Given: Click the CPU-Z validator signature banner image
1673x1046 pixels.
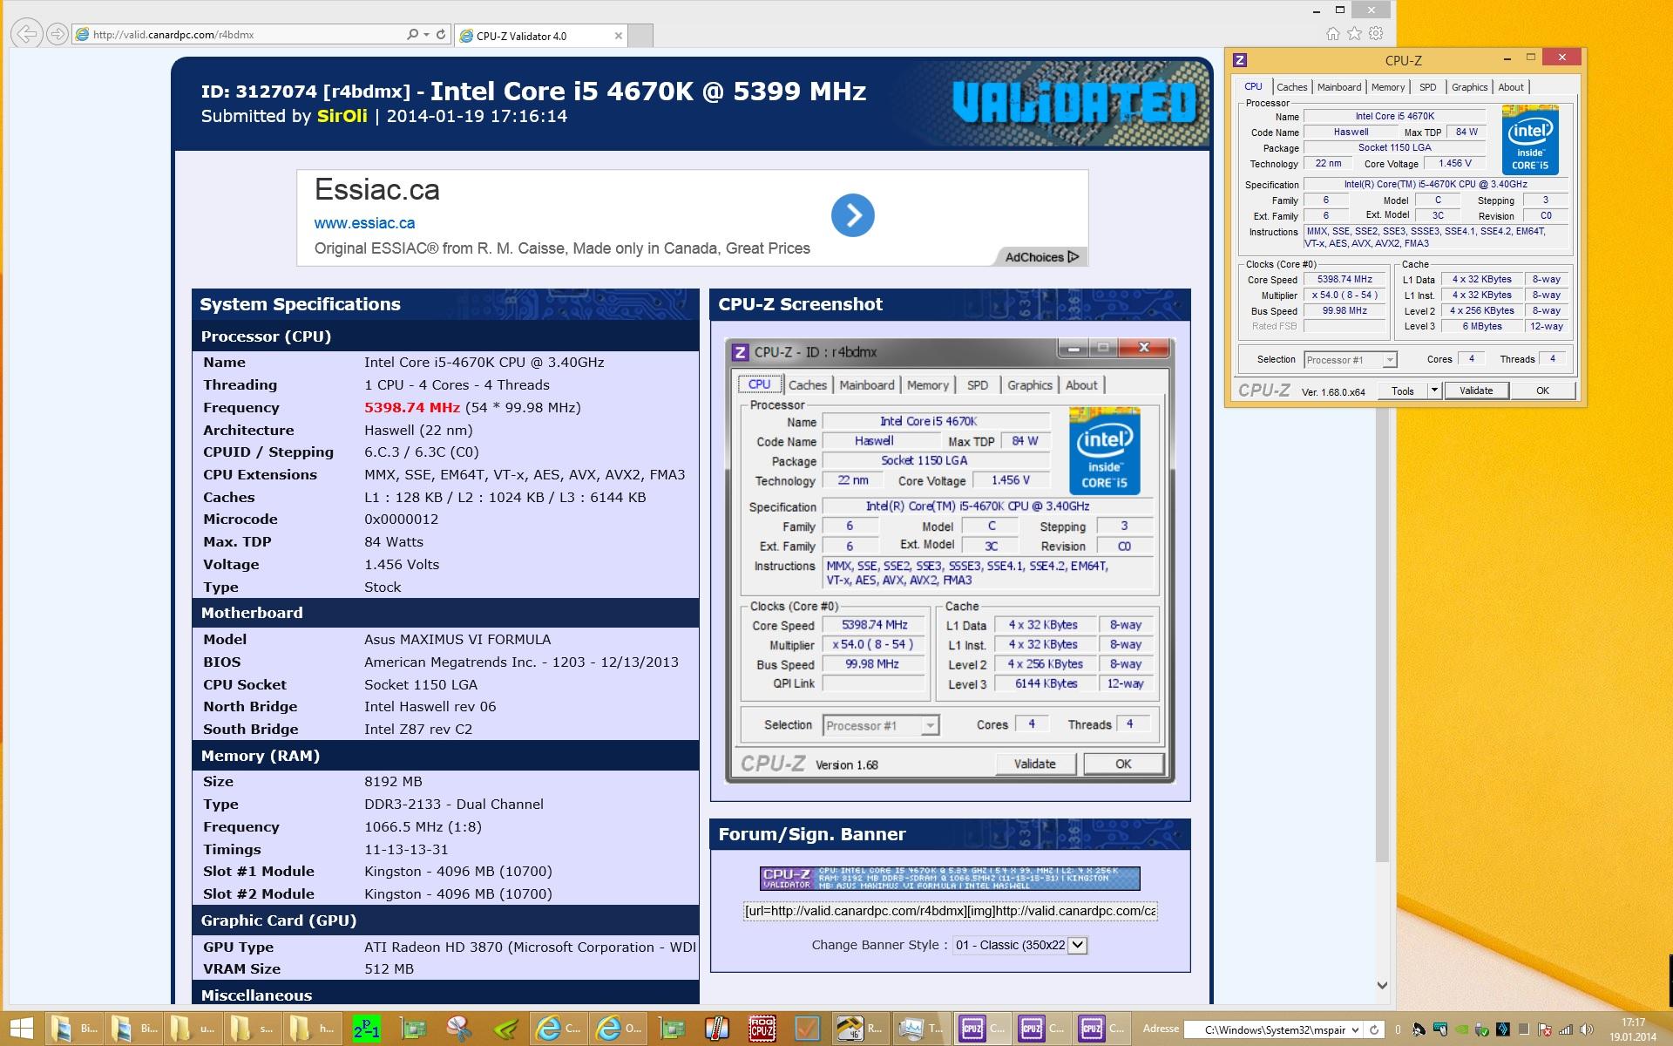Looking at the screenshot, I should (950, 878).
